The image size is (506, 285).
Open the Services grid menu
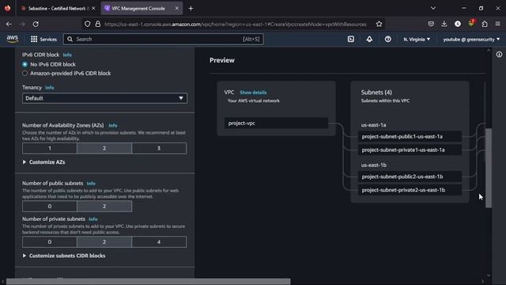tap(34, 39)
